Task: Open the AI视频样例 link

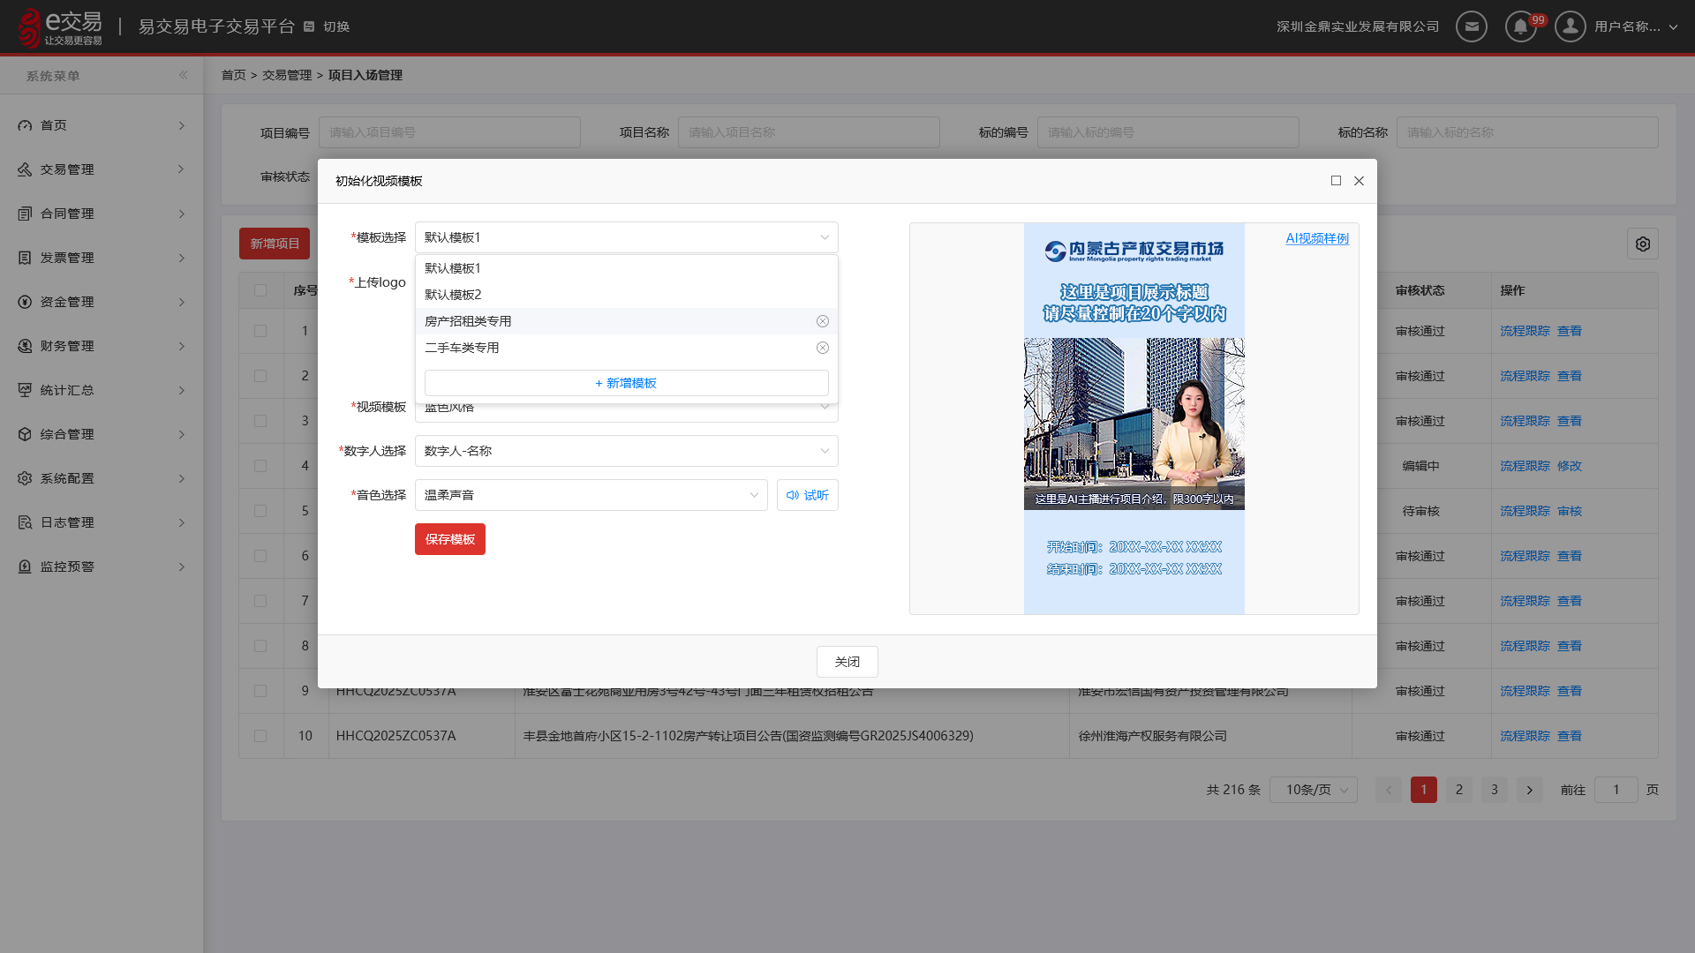Action: (x=1317, y=238)
